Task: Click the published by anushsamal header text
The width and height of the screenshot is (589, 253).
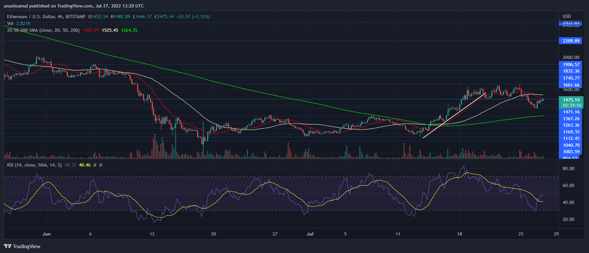Action: tap(74, 6)
